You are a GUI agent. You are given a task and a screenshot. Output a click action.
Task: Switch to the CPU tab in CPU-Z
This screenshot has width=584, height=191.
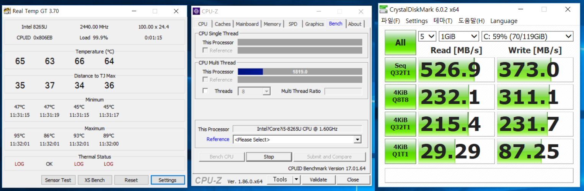pyautogui.click(x=203, y=24)
